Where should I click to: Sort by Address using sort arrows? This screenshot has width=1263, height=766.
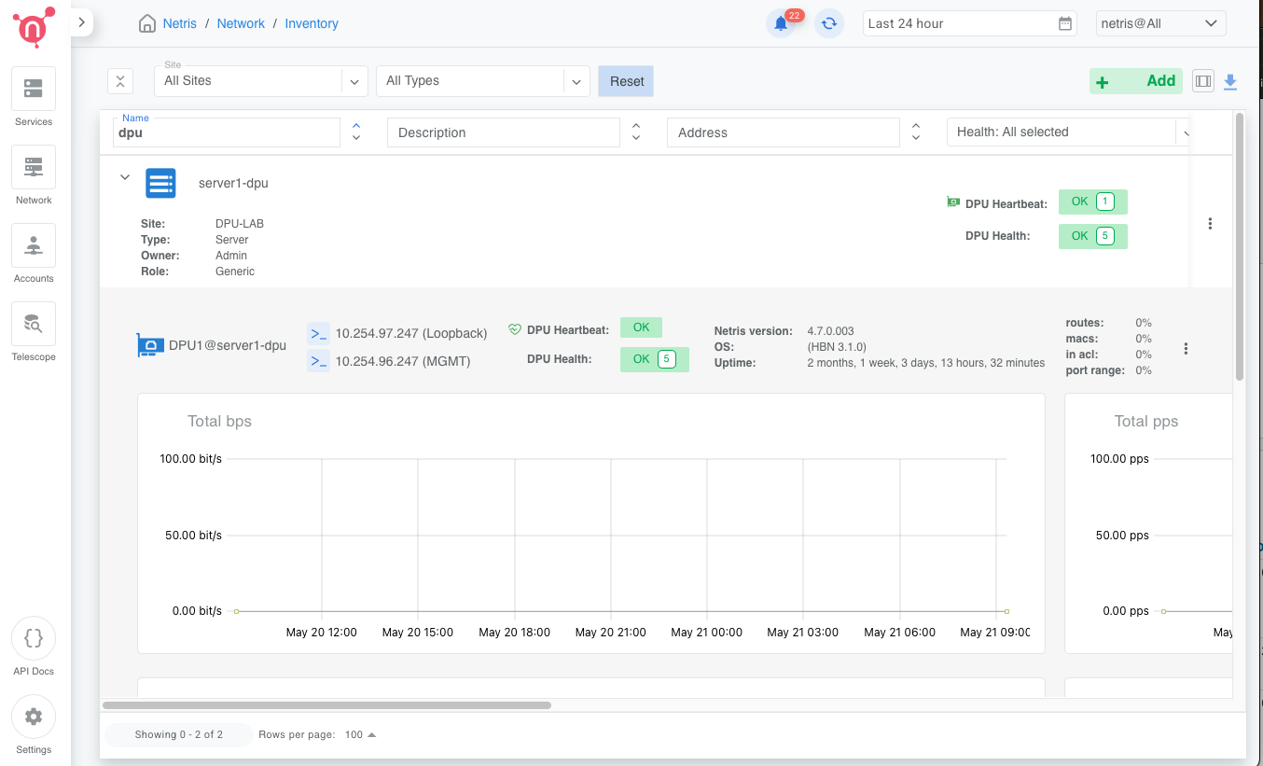click(x=916, y=132)
